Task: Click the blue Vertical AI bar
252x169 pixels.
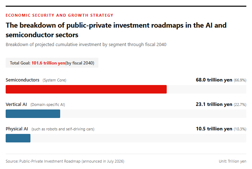Action: (x=33, y=114)
